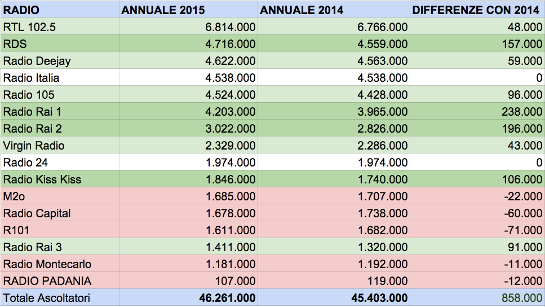Click the 4.428.000 value cell

coord(334,95)
